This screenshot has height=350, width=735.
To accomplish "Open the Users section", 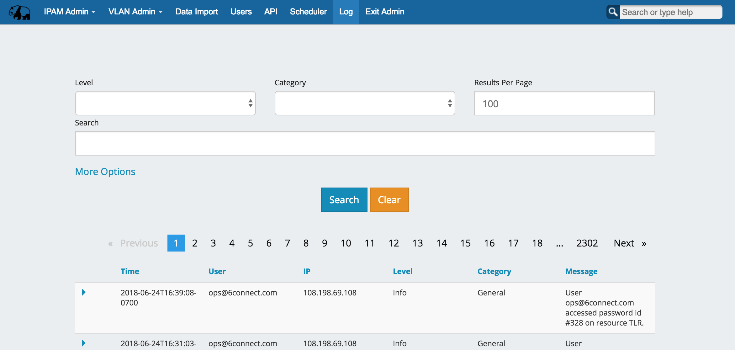I will tap(241, 12).
